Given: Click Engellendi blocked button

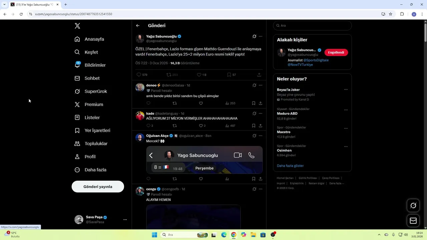Looking at the screenshot, I should coord(336,52).
